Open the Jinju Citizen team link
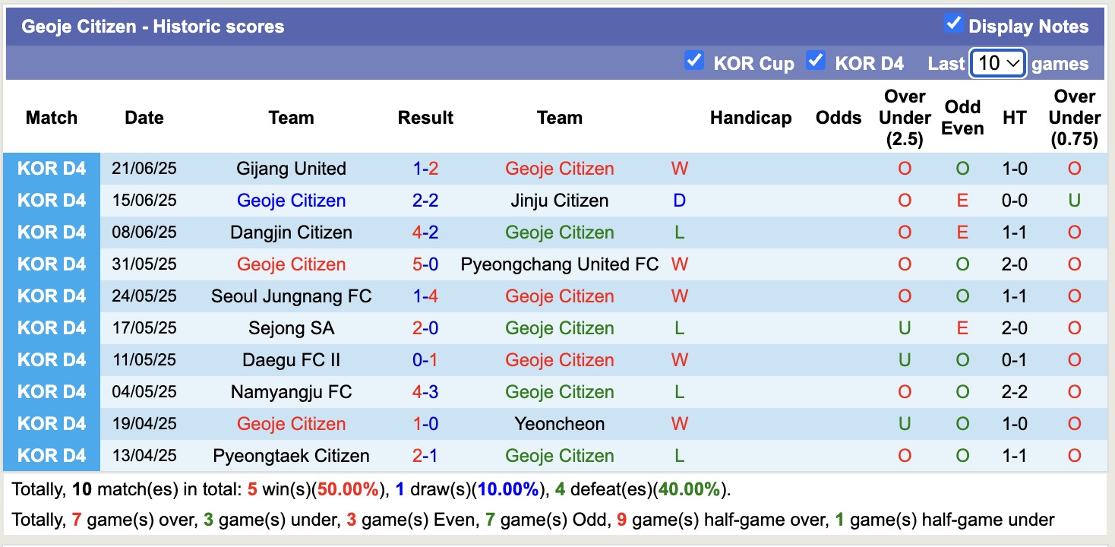 point(560,201)
